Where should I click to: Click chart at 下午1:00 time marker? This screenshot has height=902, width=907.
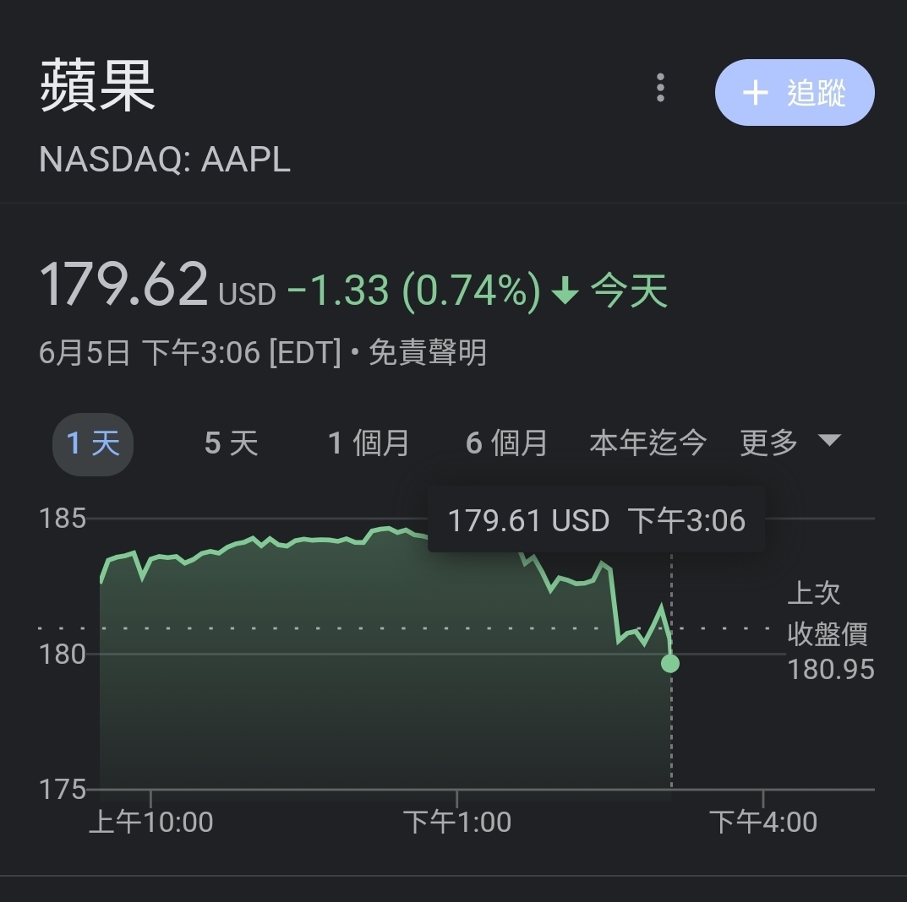(457, 822)
